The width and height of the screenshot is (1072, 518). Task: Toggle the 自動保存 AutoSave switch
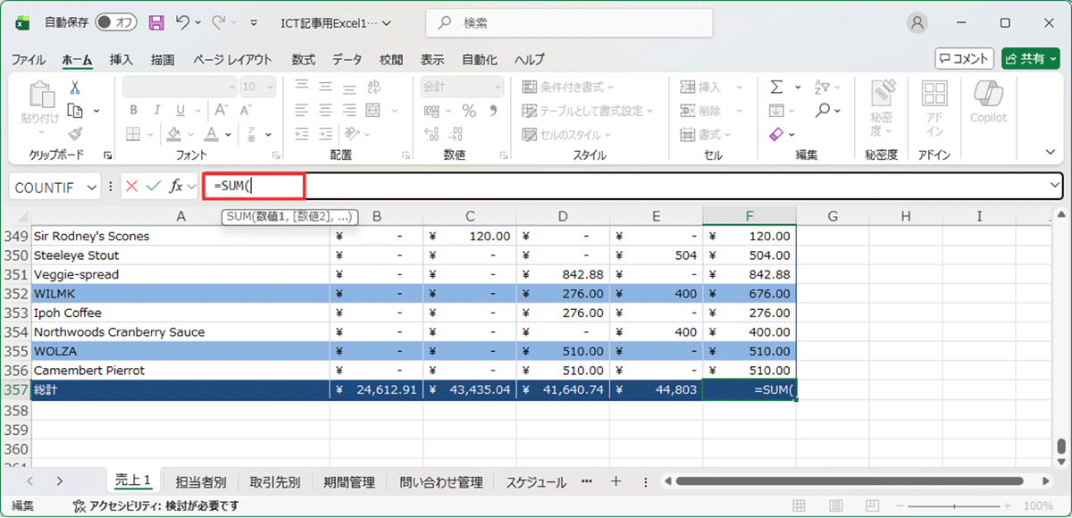click(x=116, y=23)
